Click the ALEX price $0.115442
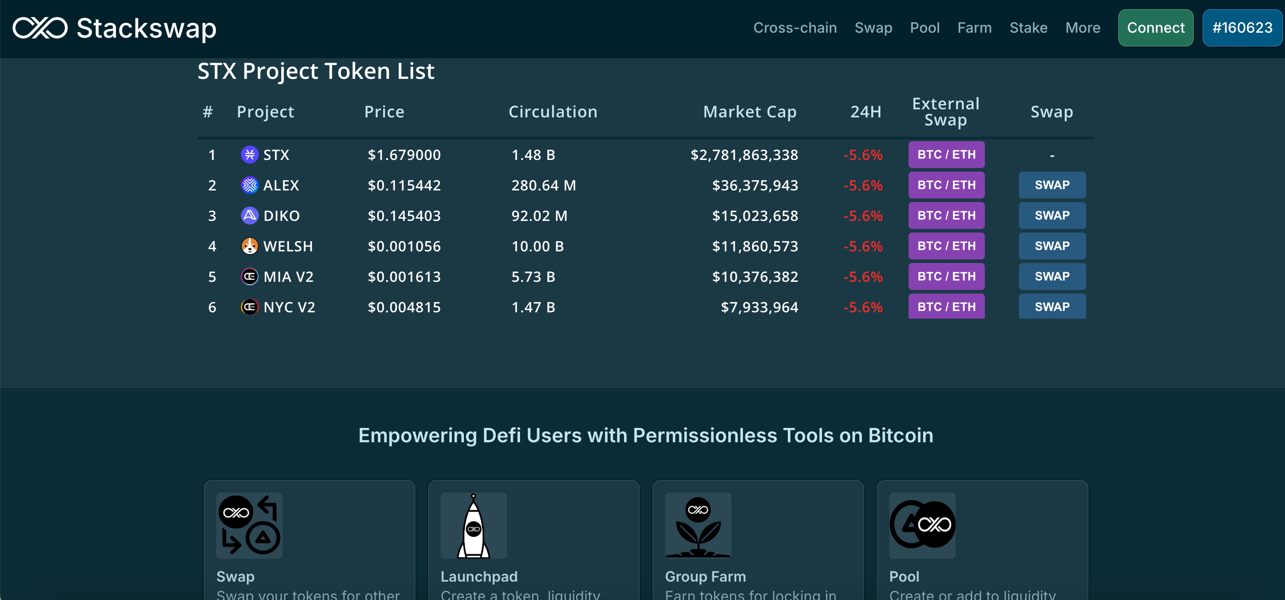This screenshot has height=600, width=1285. point(404,186)
